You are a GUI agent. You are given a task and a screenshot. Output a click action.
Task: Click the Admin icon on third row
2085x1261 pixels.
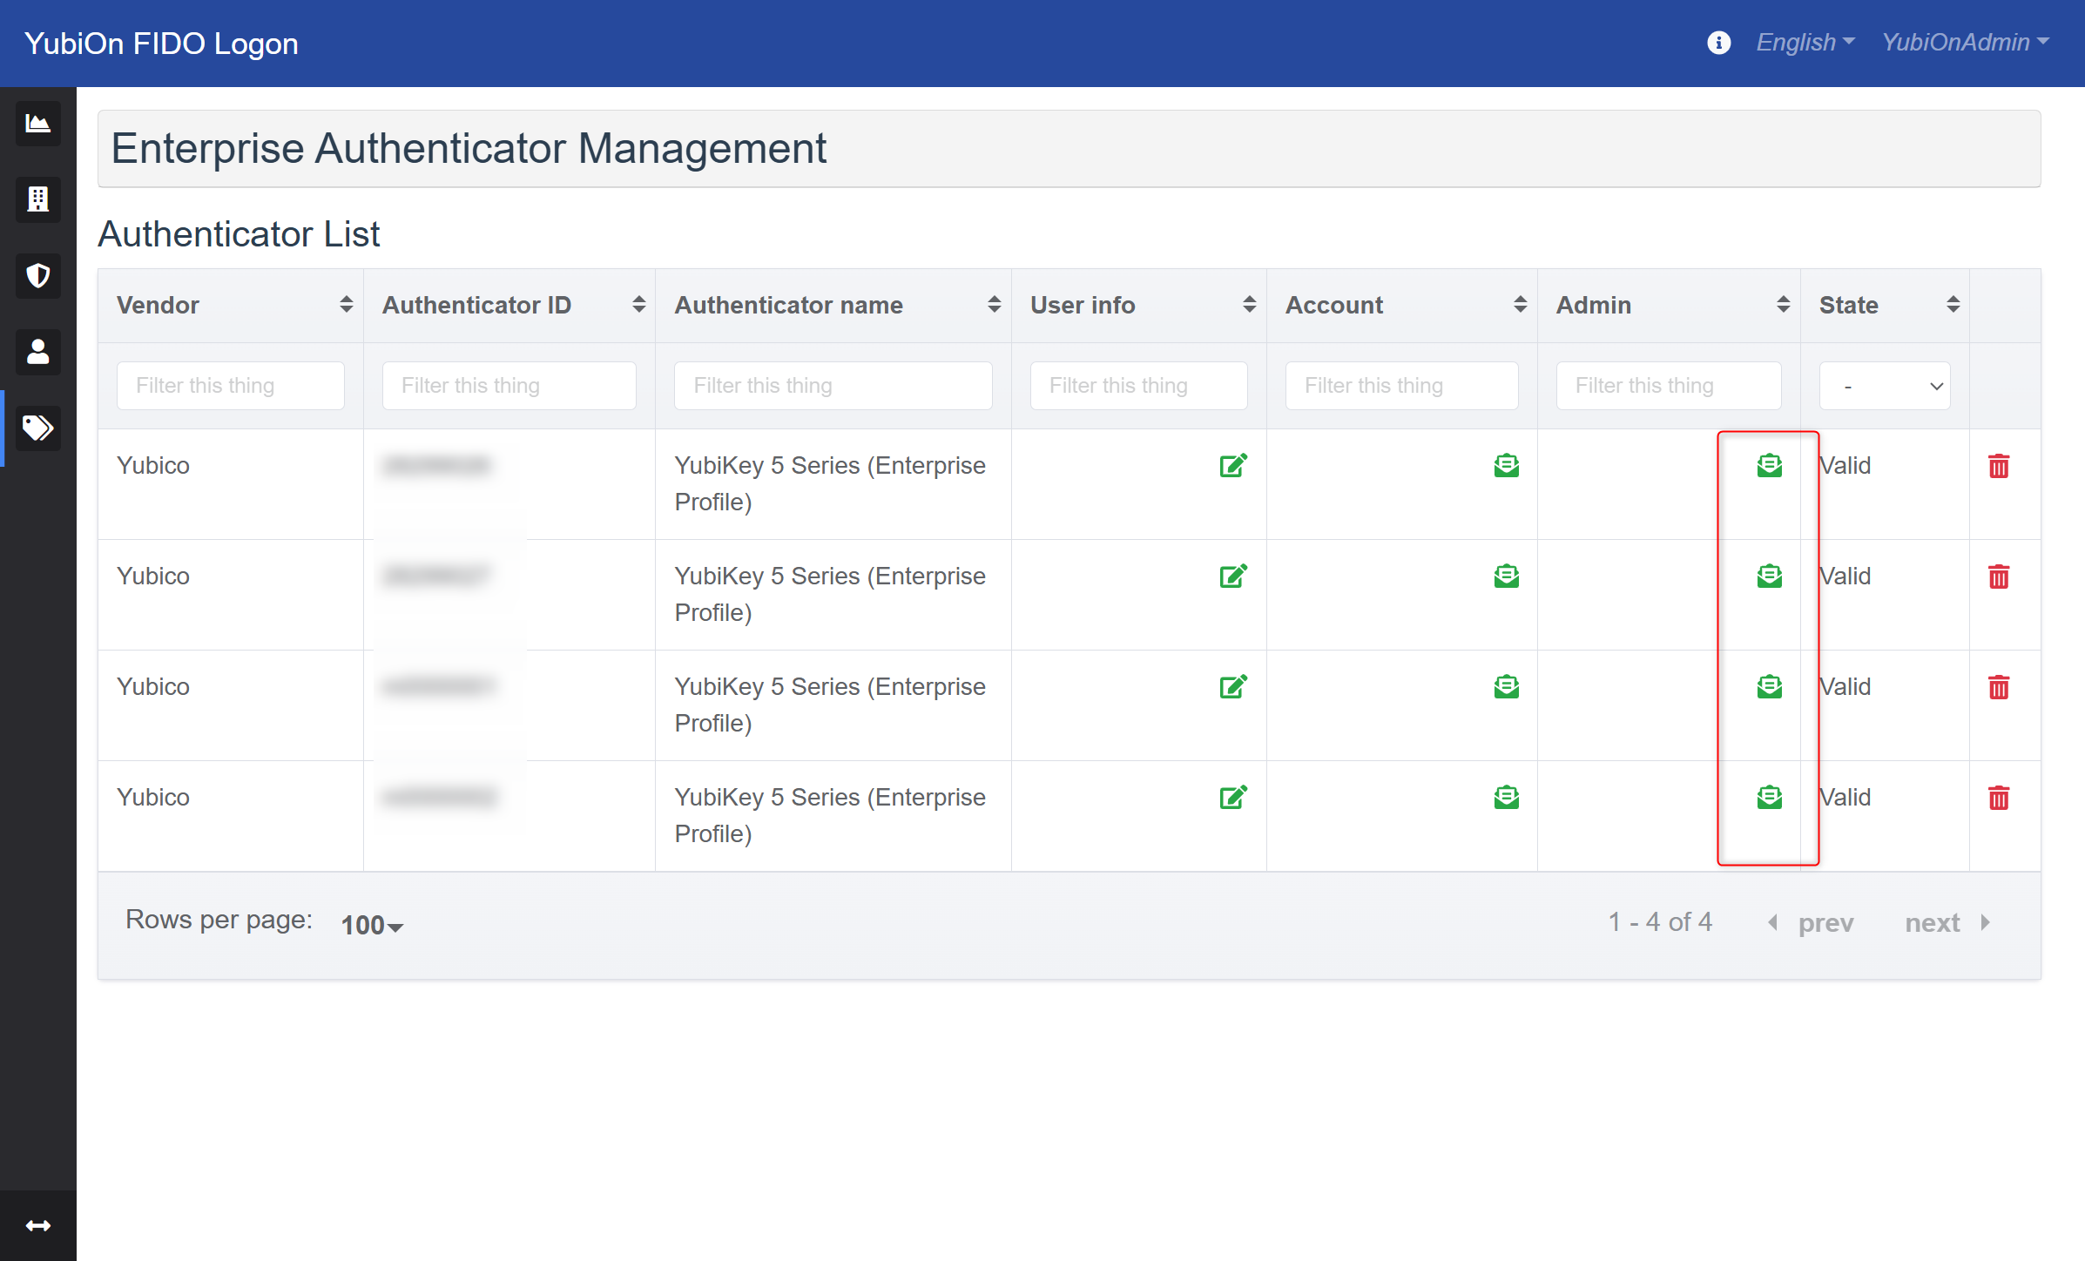coord(1768,688)
